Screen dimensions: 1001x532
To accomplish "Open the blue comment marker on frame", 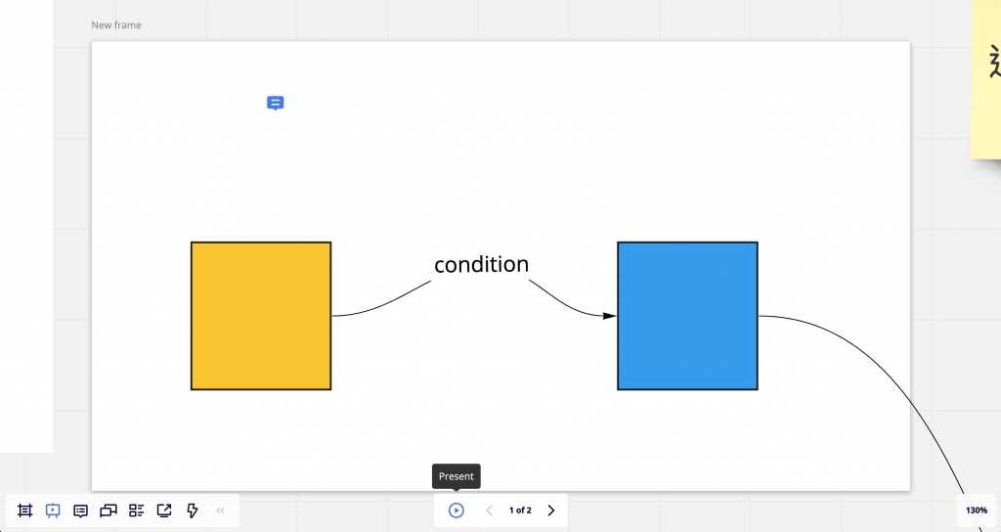I will point(275,103).
